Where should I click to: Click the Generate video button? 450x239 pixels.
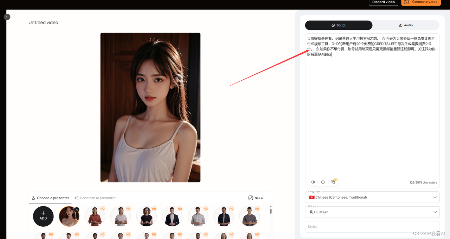(421, 2)
